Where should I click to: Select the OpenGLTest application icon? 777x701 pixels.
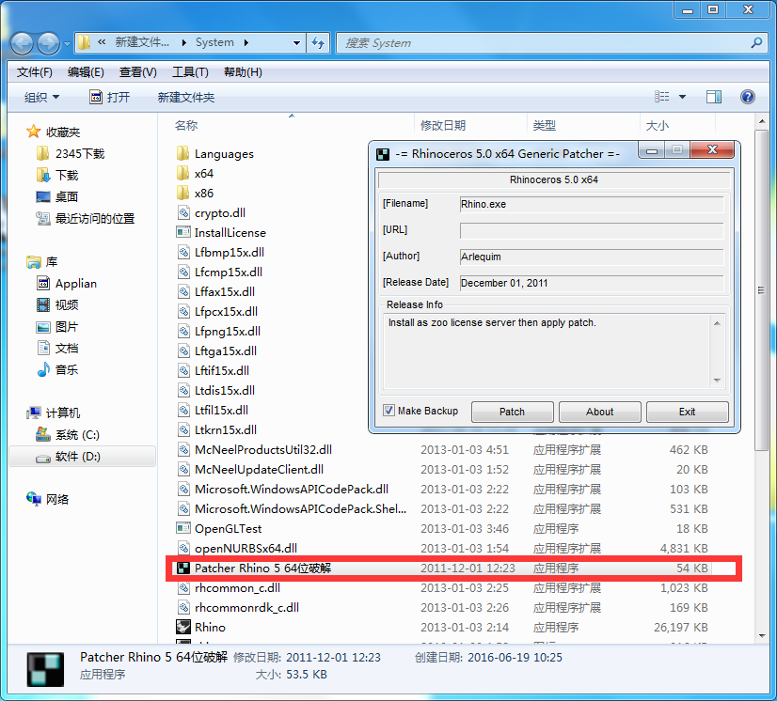(x=183, y=528)
